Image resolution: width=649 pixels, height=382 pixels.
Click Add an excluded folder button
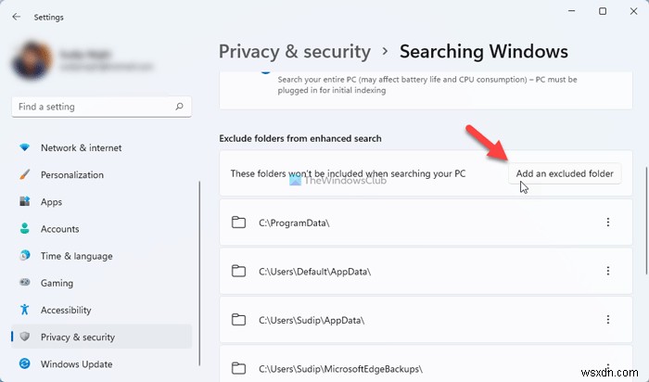coord(566,173)
